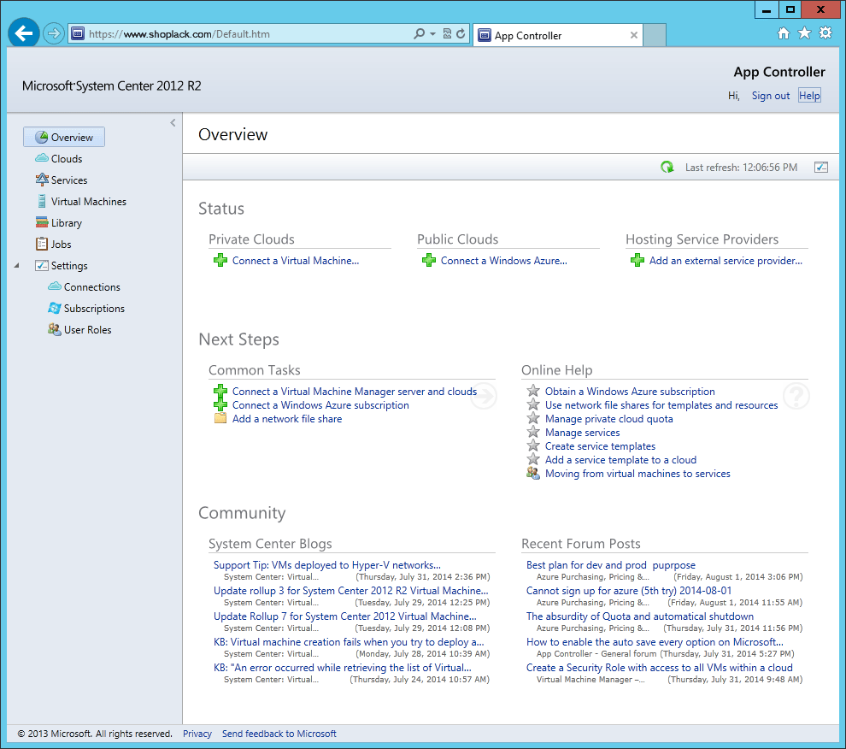Viewport: 846px width, 749px height.
Task: Open Use network file shares for templates help
Action: click(661, 405)
